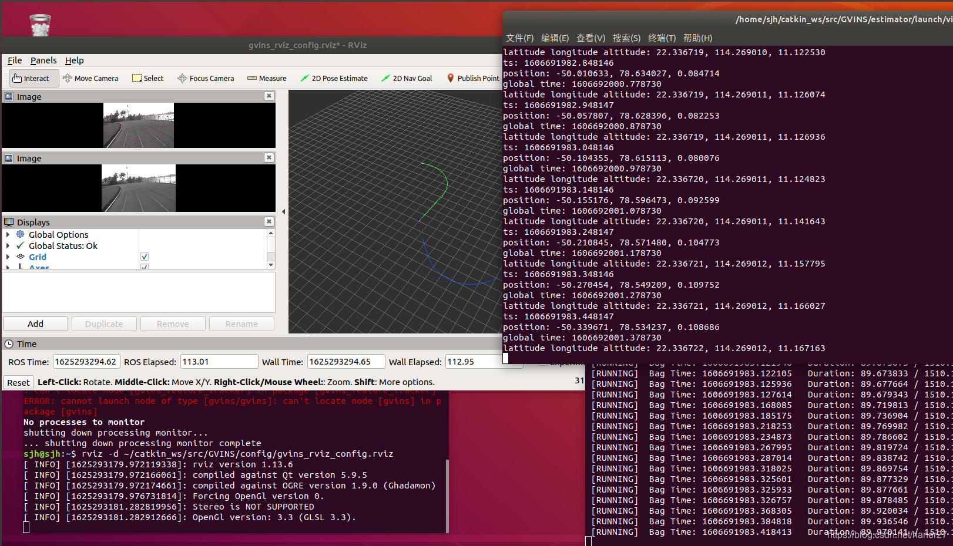
Task: Collapse the left side panel arrow
Action: point(283,211)
